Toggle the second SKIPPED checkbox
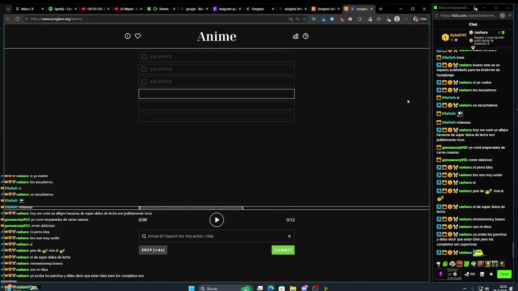 [144, 69]
